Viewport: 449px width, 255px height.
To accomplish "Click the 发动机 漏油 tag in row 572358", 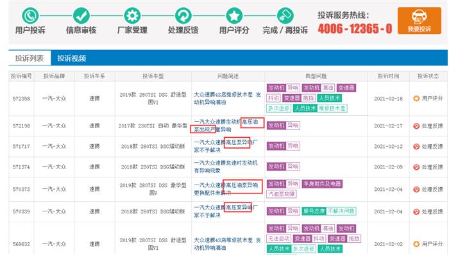I will (x=318, y=88).
